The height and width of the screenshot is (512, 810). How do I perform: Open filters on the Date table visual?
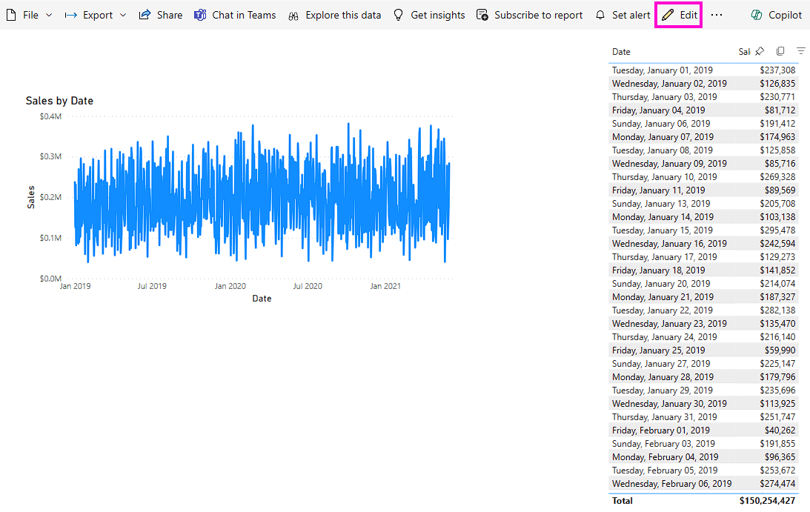[x=800, y=51]
